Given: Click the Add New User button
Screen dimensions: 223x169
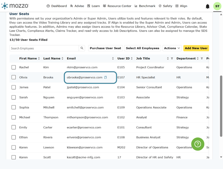Looking at the screenshot, I should (x=196, y=48).
